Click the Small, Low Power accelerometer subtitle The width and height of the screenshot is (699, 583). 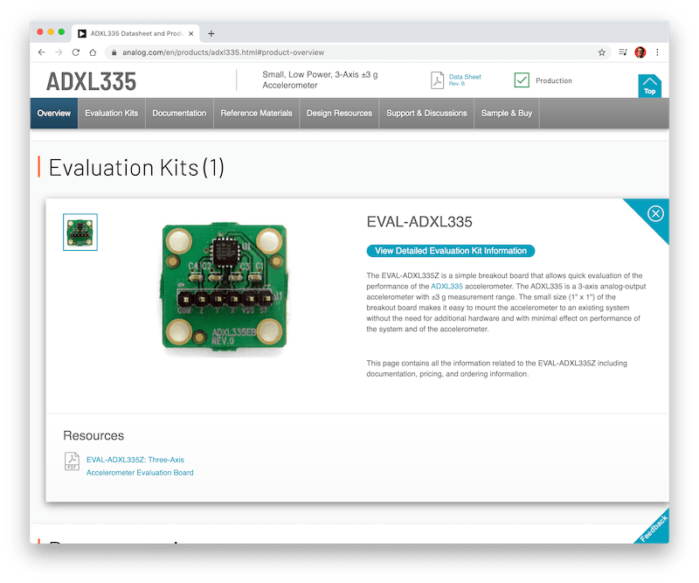click(x=320, y=80)
